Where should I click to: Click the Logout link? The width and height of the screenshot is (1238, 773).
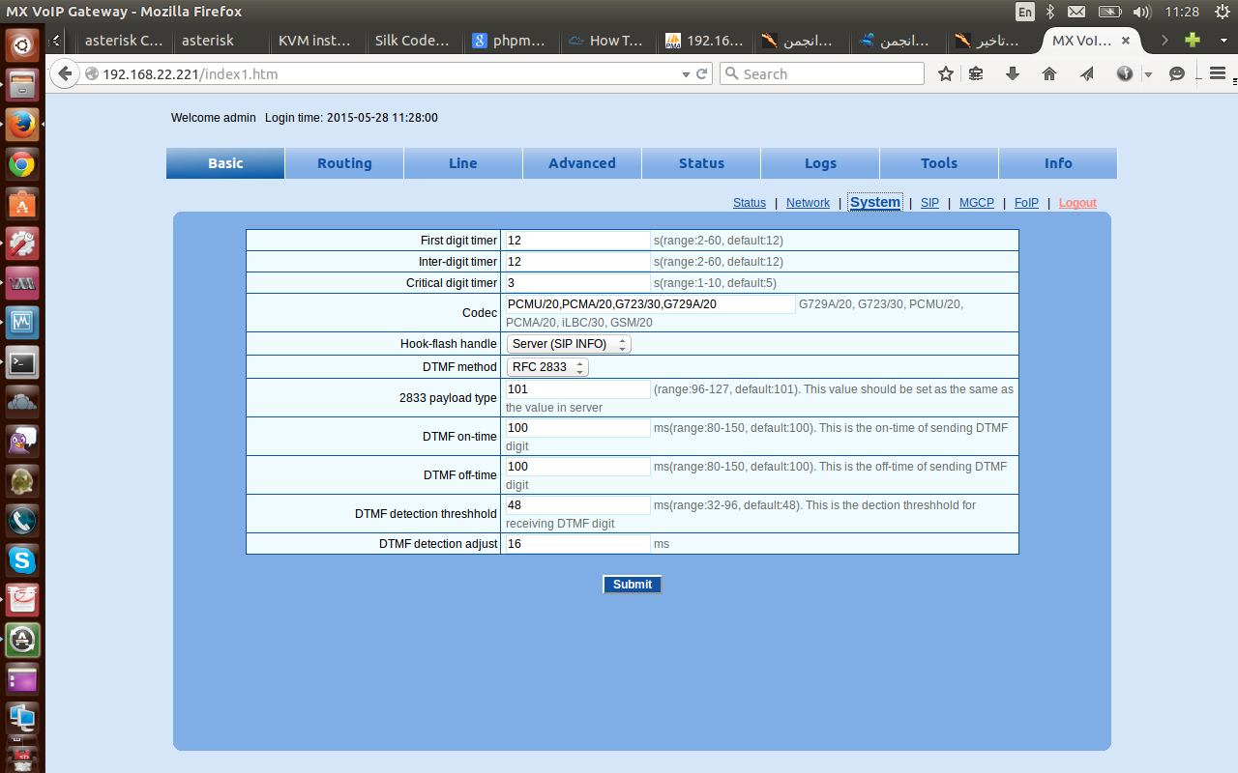pyautogui.click(x=1077, y=203)
